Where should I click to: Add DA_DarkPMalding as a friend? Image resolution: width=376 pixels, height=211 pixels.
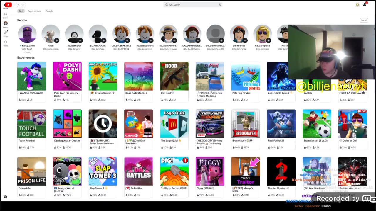pyautogui.click(x=198, y=40)
